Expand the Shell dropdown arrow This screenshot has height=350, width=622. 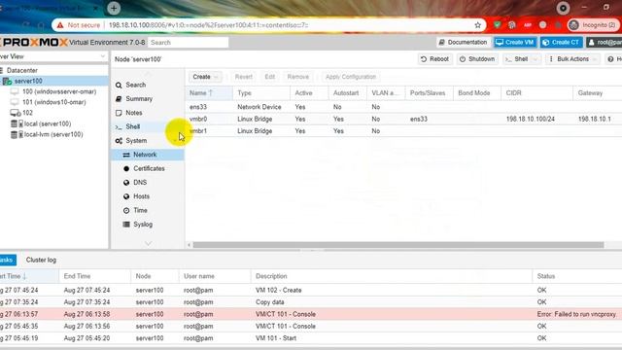tap(536, 59)
